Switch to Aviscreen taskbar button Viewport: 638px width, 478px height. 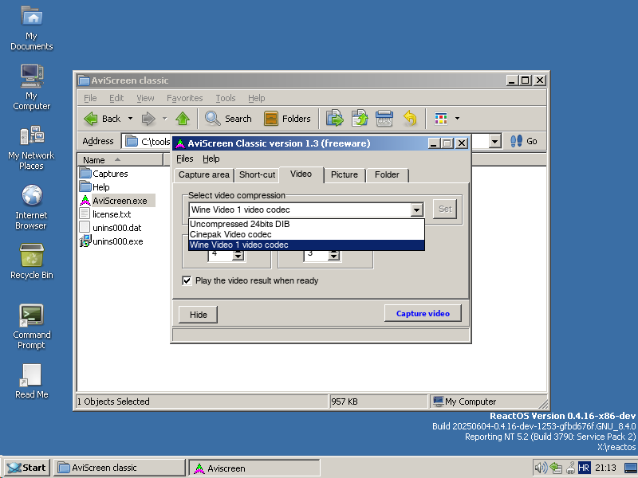(254, 468)
